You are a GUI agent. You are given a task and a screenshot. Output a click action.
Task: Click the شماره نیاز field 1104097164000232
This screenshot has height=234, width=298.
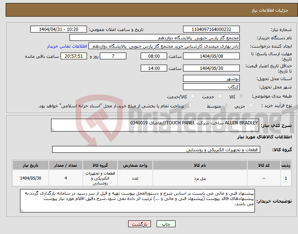211,29
